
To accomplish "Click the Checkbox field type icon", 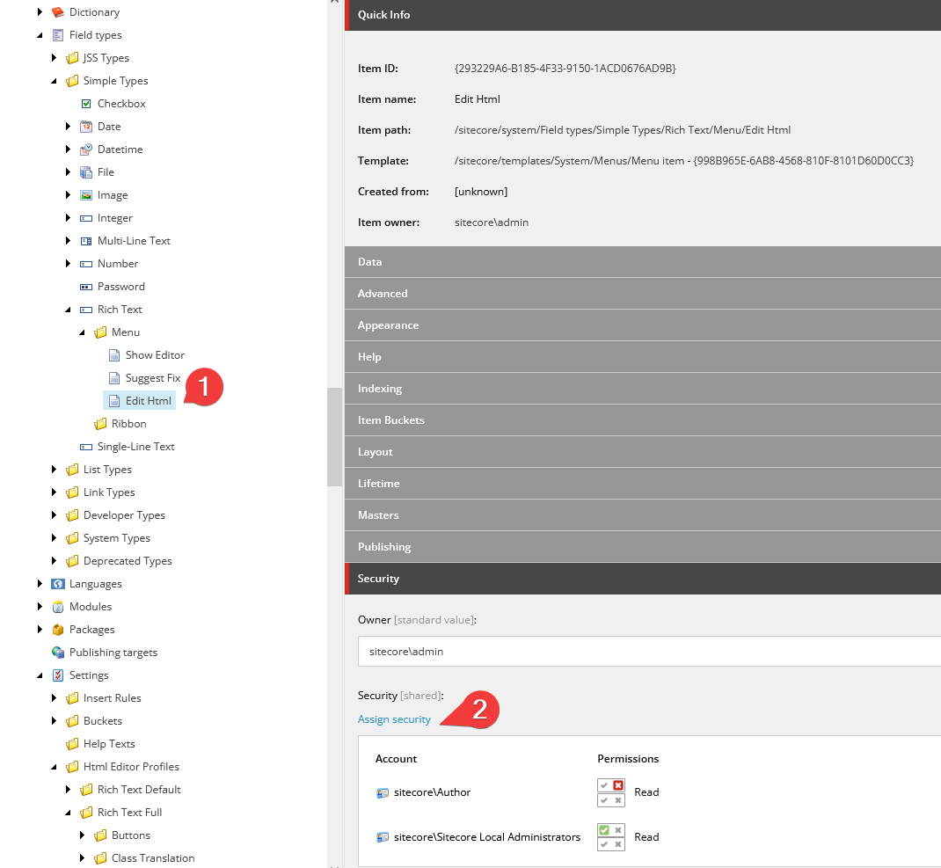I will [x=86, y=104].
